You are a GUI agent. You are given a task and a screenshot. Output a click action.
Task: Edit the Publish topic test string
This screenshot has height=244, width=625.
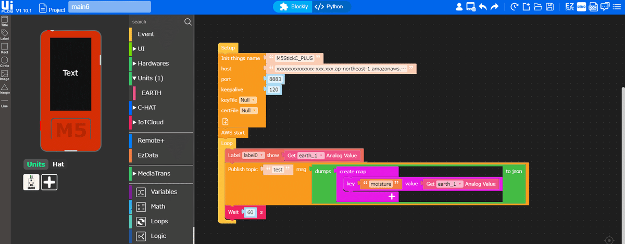click(277, 170)
